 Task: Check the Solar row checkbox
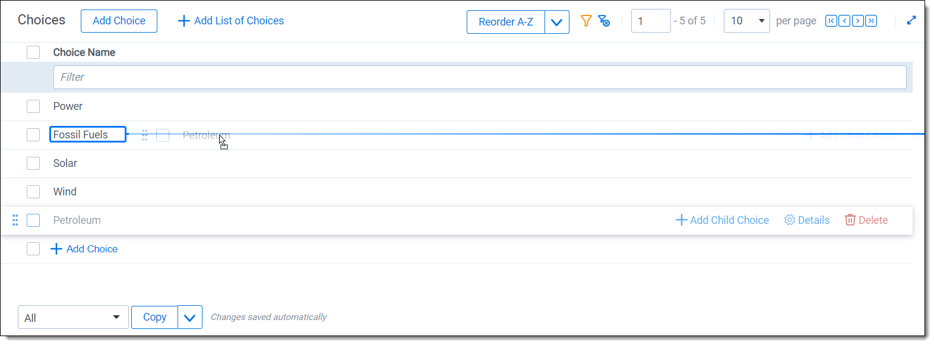pyautogui.click(x=33, y=163)
